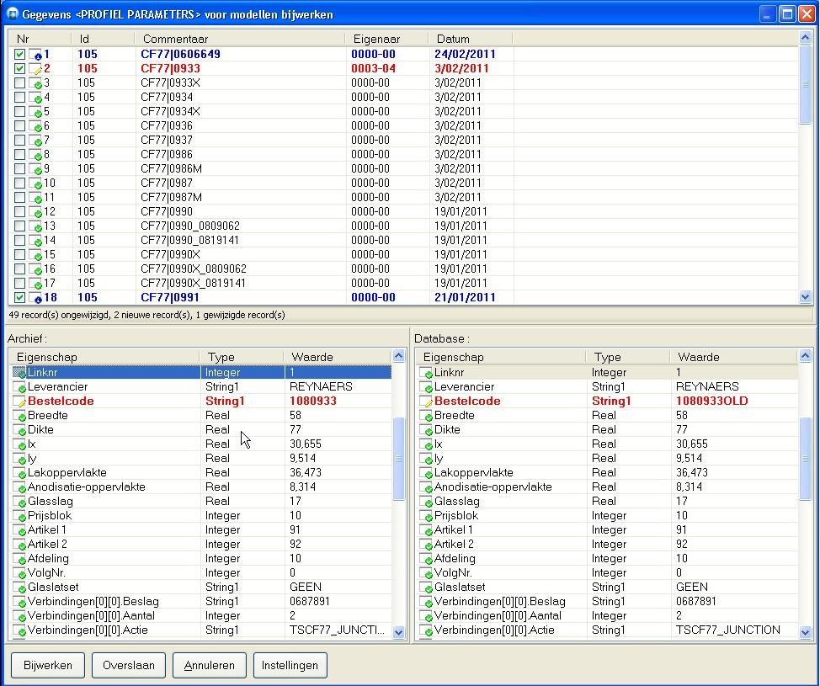This screenshot has height=686, width=820.
Task: Click the pencil modified icon of row 2
Action: pyautogui.click(x=35, y=69)
